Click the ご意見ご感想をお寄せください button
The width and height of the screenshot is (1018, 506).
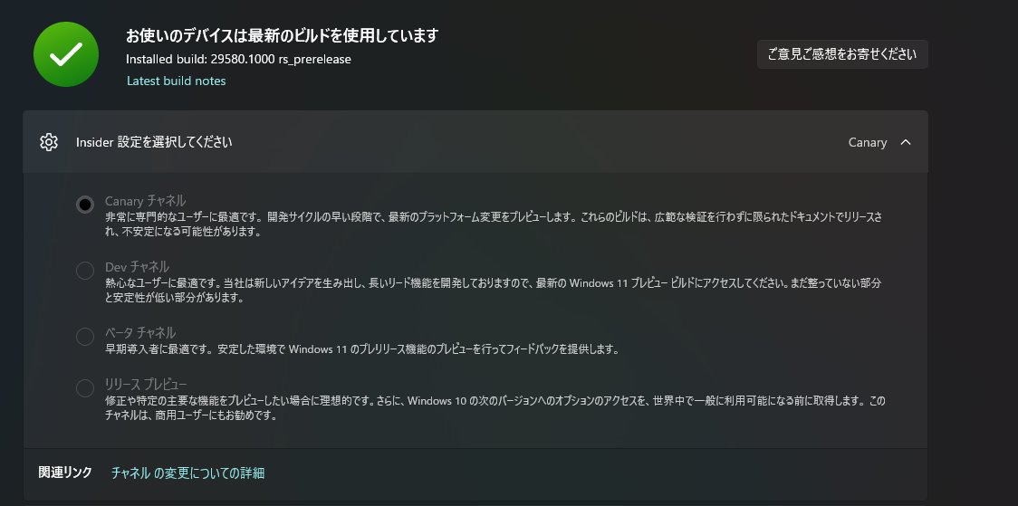[x=842, y=54]
